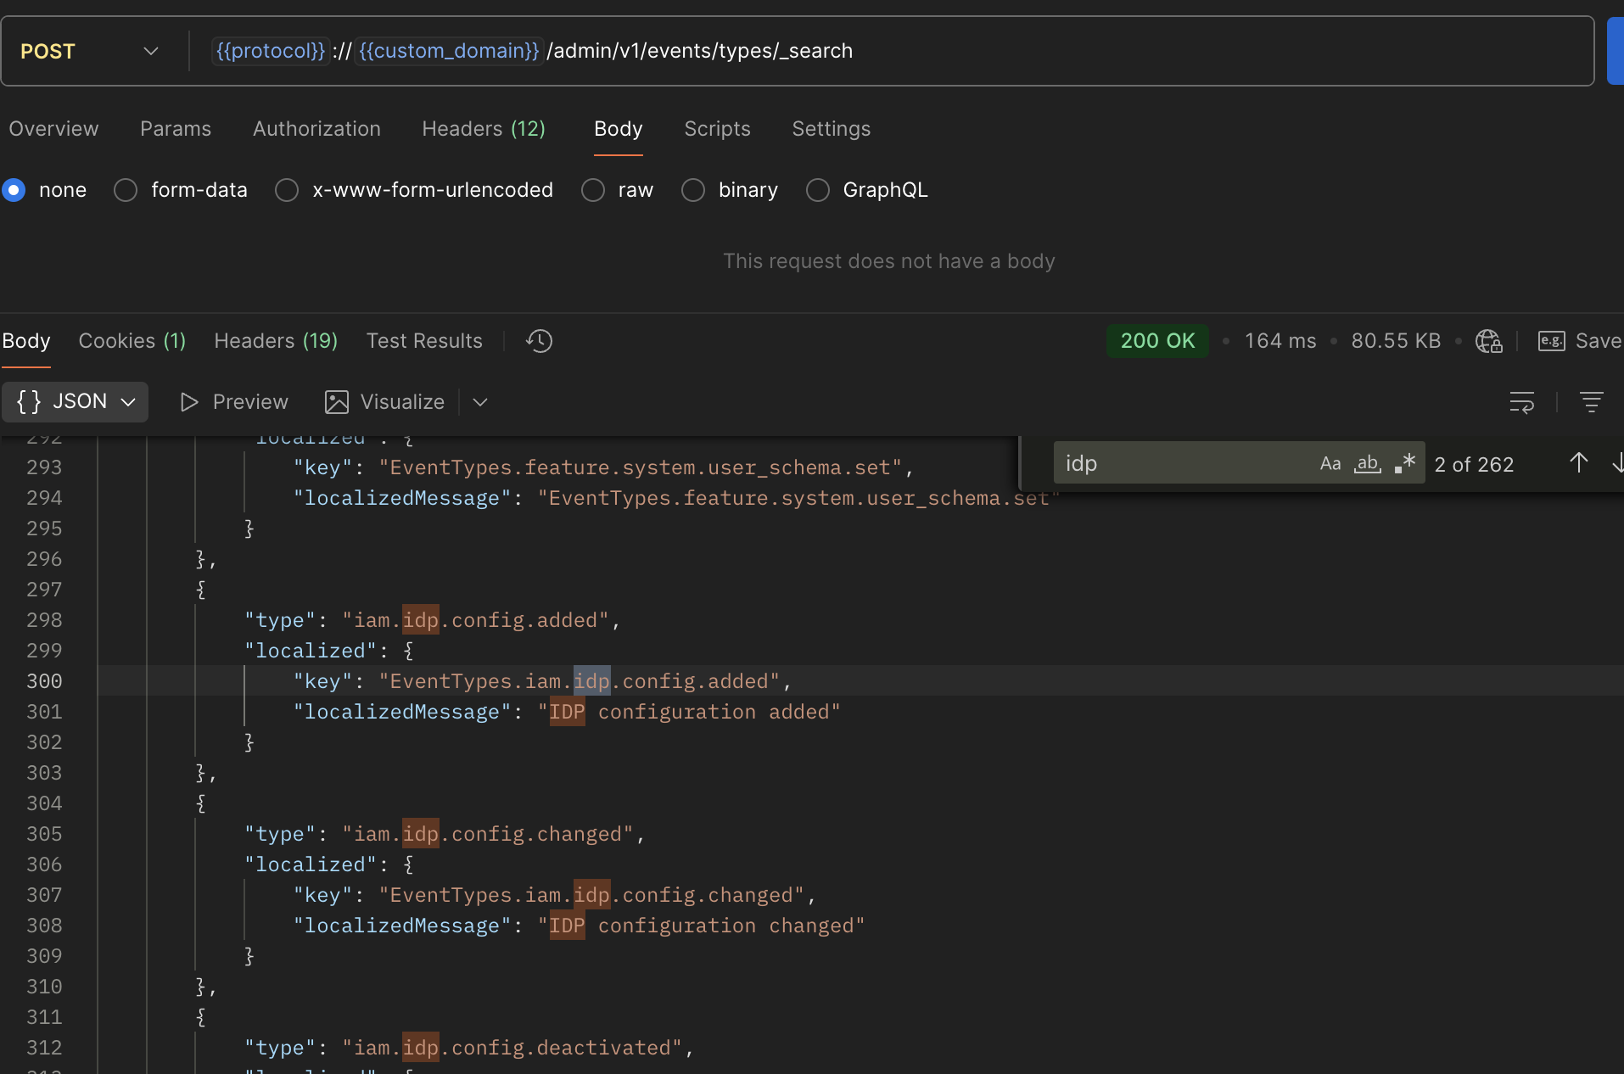
Task: Click the network globe lock icon
Action: (1488, 341)
